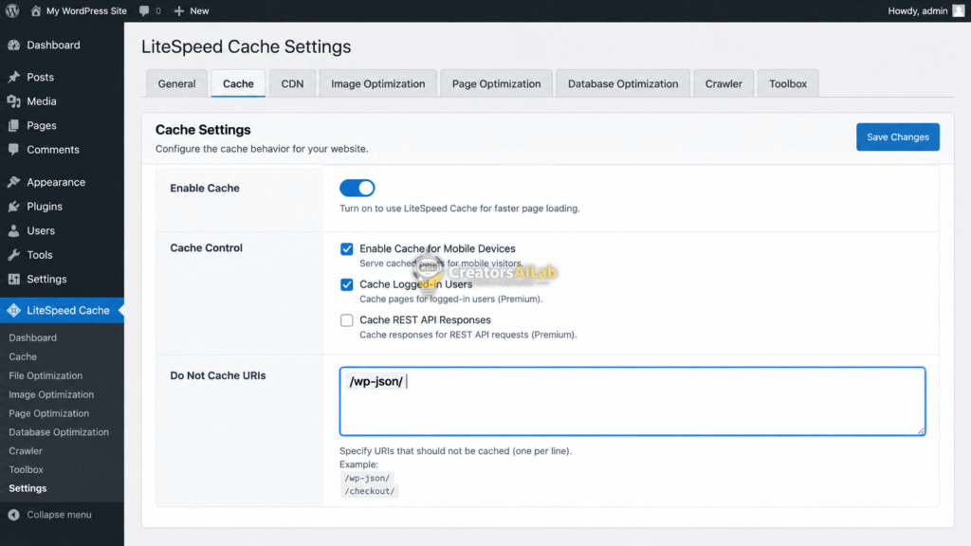Click the Collapse menu arrow icon

pos(13,515)
